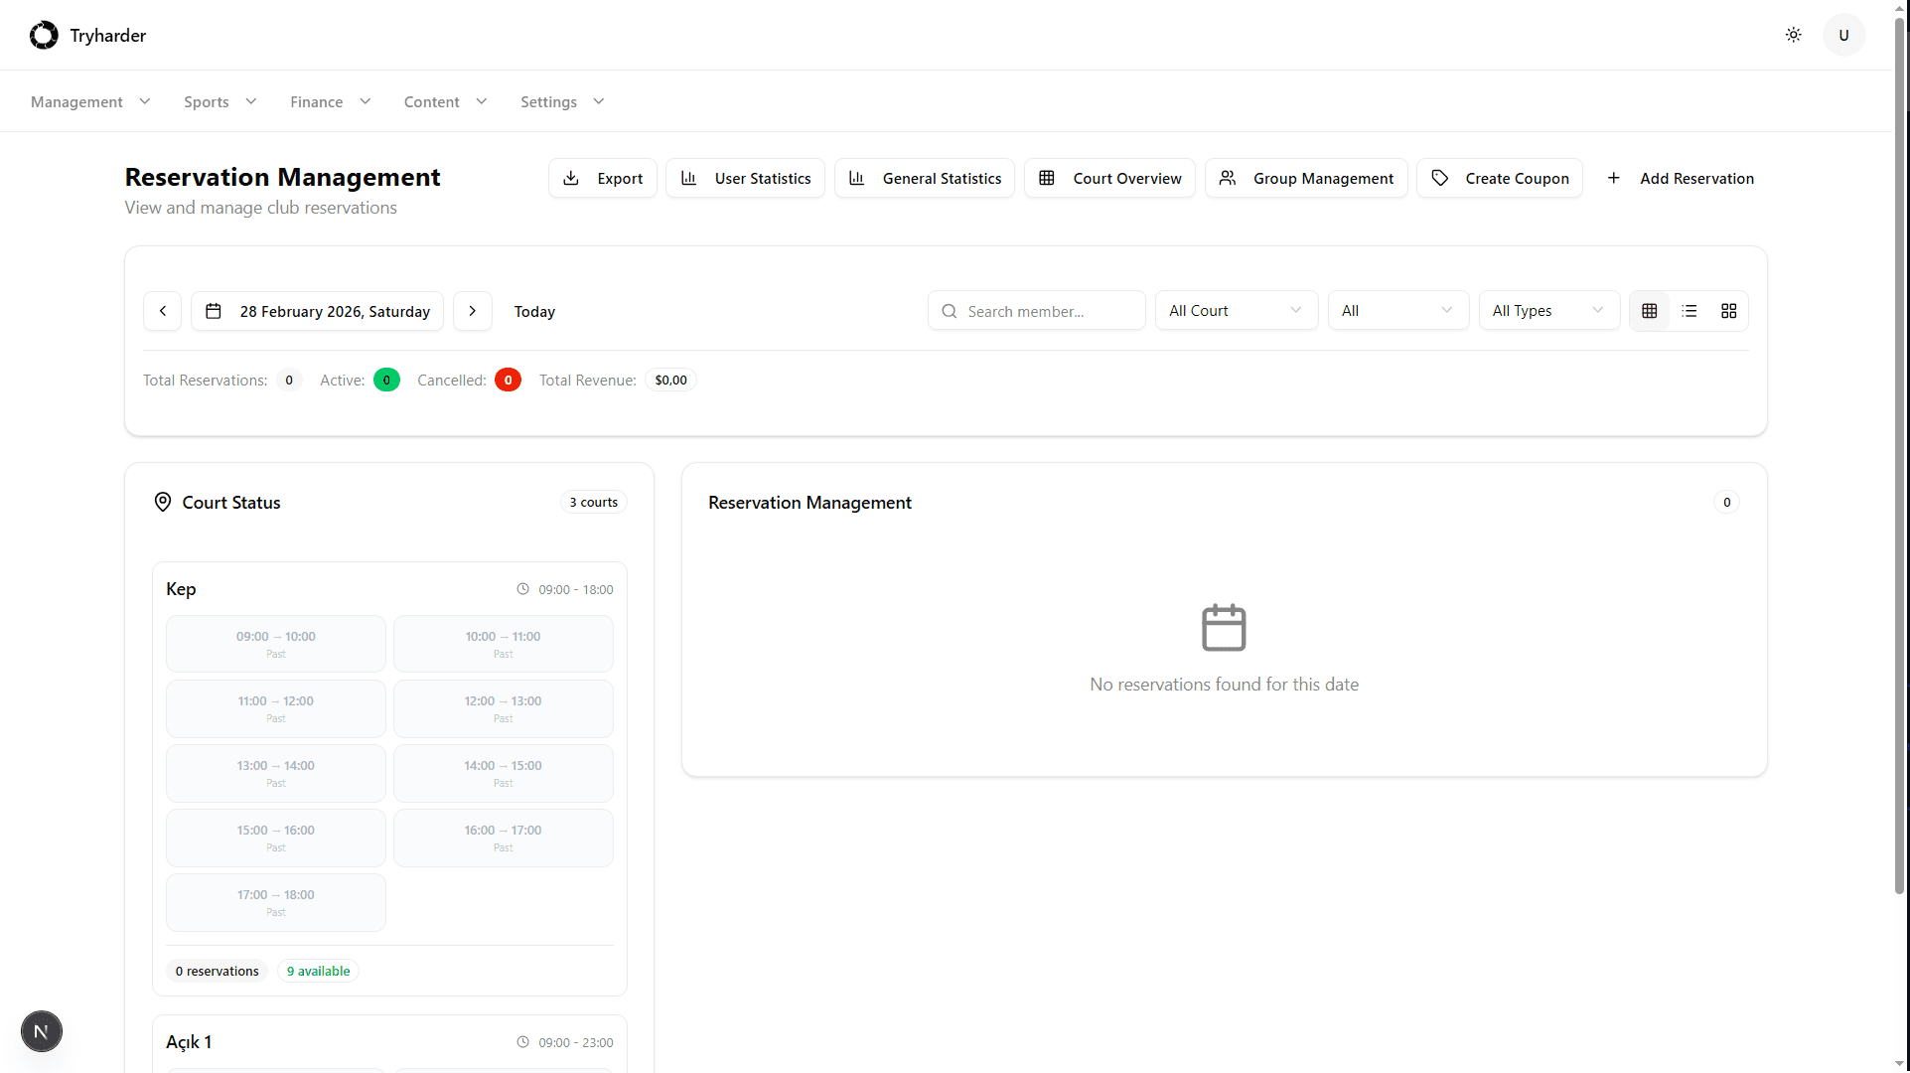The height and width of the screenshot is (1073, 1910).
Task: Switch to list view
Action: pyautogui.click(x=1690, y=311)
